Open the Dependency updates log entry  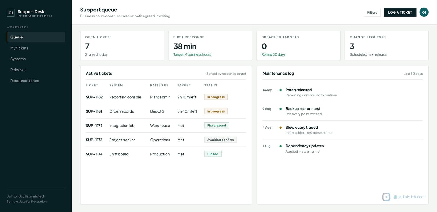(x=342, y=149)
